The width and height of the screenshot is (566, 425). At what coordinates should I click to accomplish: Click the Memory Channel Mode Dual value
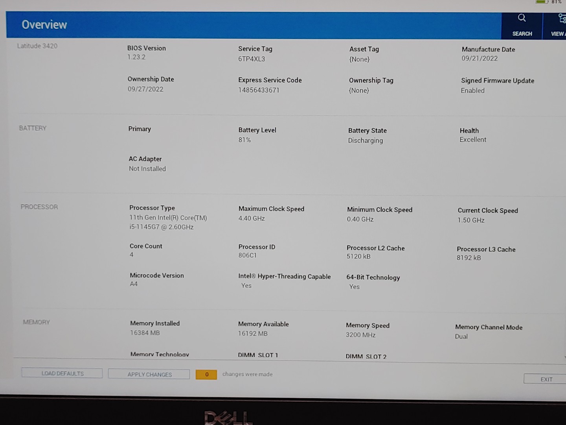coord(461,336)
